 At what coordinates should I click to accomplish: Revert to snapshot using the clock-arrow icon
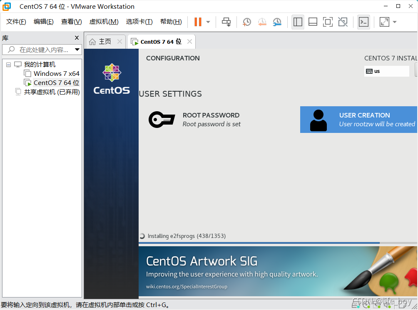click(x=262, y=22)
